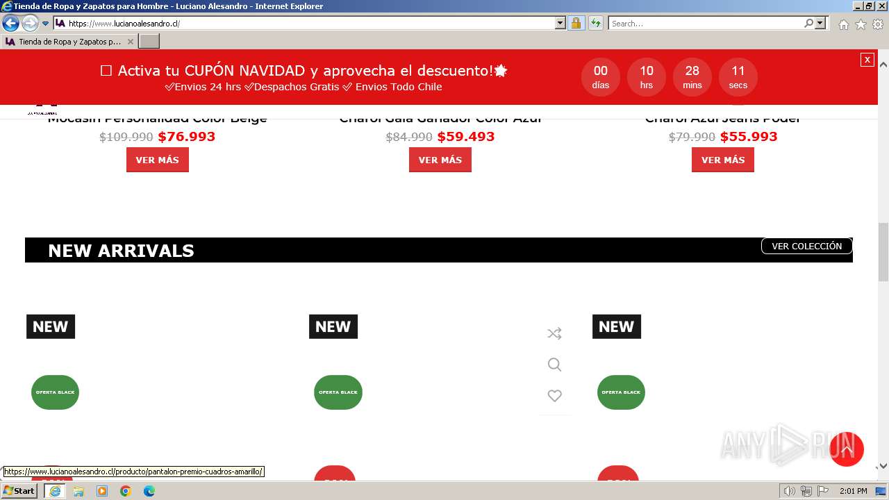The width and height of the screenshot is (889, 500).
Task: Click OFERTA BLACK badge on third product
Action: [x=621, y=392]
